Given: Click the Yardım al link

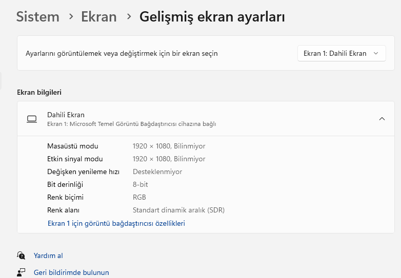Looking at the screenshot, I should pyautogui.click(x=48, y=255).
